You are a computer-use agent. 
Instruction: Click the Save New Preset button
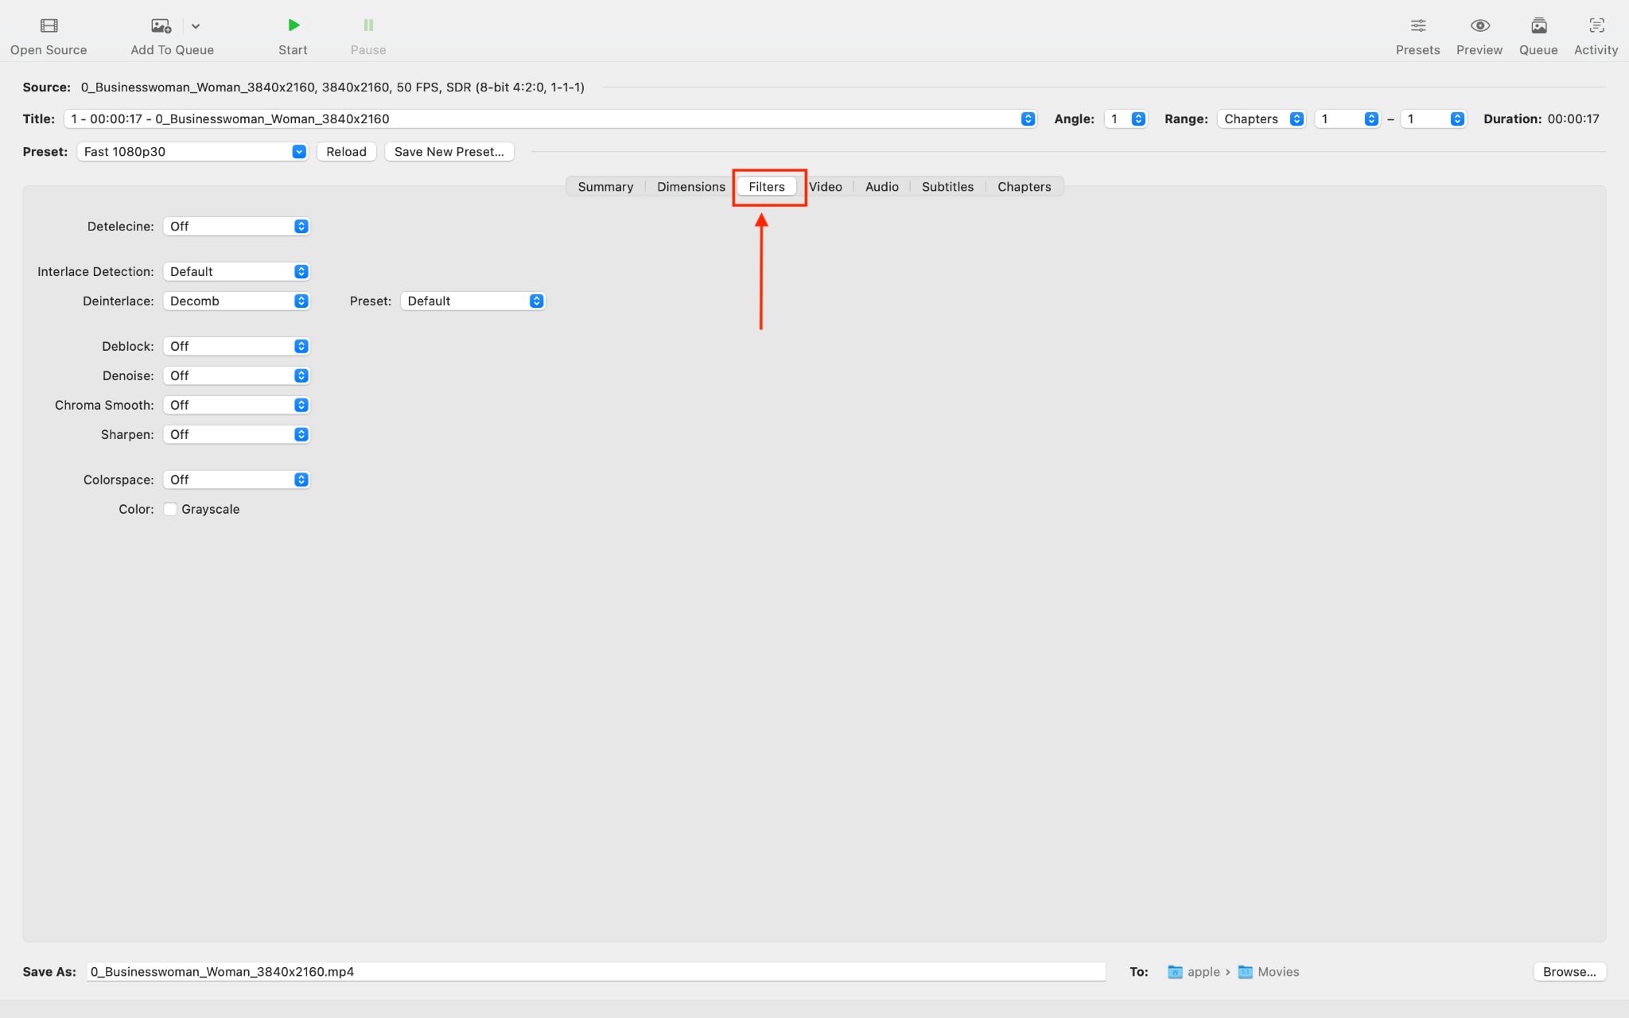(x=449, y=152)
